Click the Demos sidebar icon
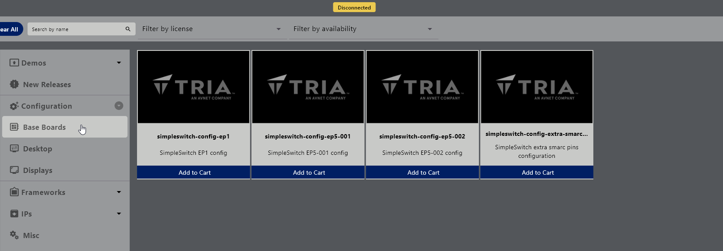Viewport: 723px width, 251px height. (14, 63)
